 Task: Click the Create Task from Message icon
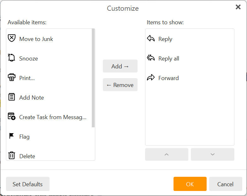[12, 117]
